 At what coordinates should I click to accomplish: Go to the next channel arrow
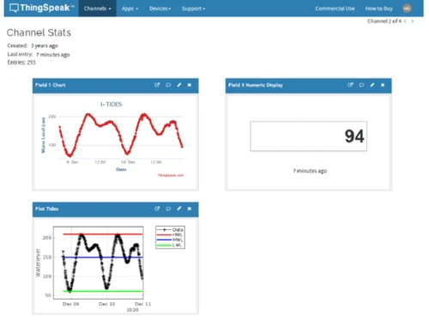pos(413,21)
